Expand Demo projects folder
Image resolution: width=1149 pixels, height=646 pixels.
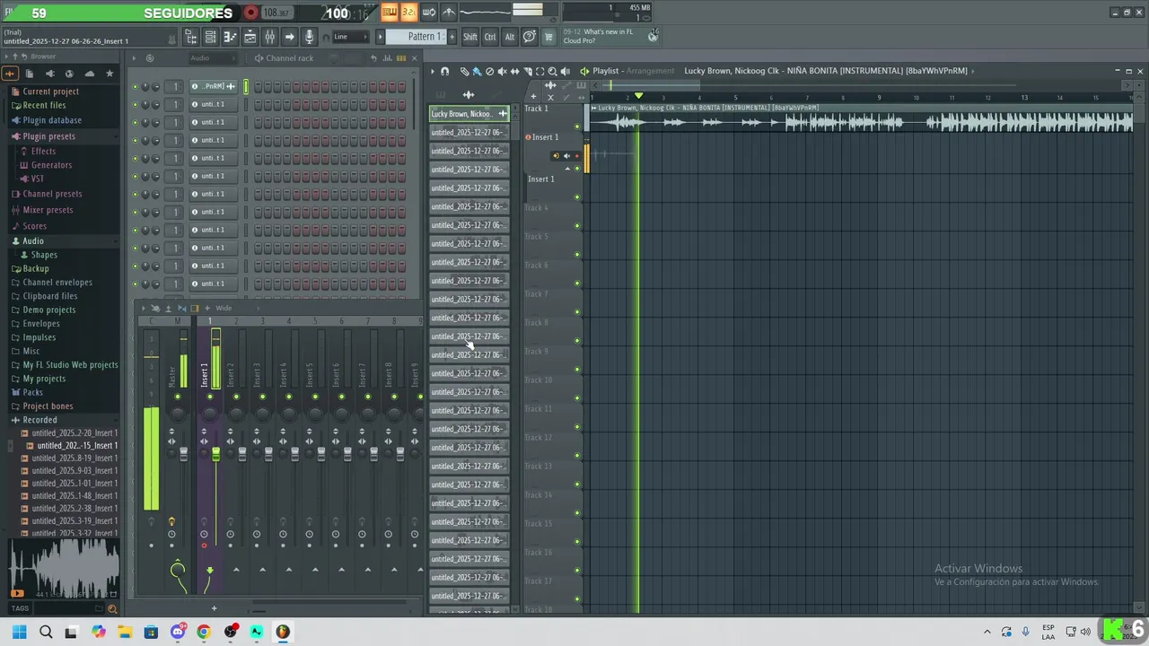click(x=48, y=310)
